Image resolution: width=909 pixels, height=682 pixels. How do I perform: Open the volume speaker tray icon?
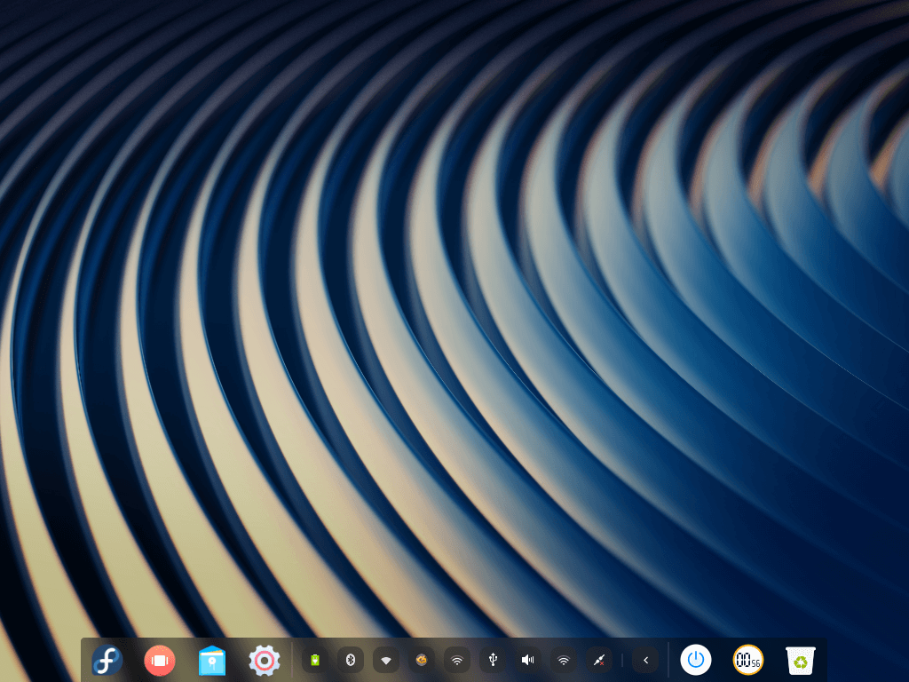[528, 660]
